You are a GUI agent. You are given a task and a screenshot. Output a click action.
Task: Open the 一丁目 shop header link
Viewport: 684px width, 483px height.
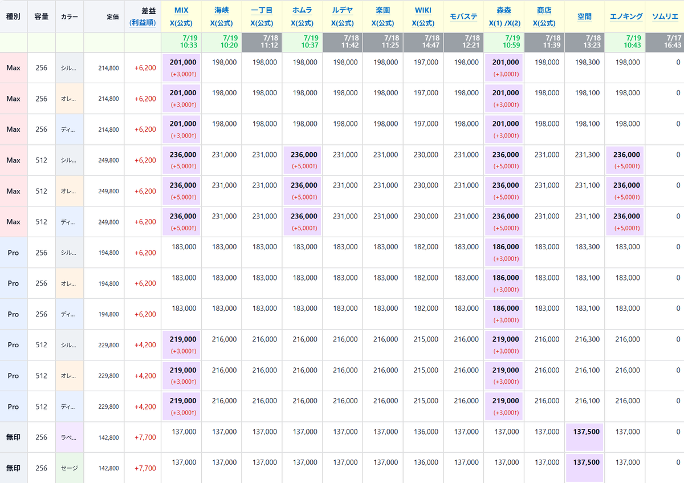click(262, 10)
